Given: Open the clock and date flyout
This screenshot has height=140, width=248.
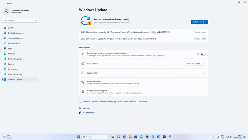Looking at the screenshot, I should click(x=238, y=137).
